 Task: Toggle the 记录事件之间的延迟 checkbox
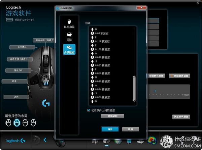tap(89, 110)
